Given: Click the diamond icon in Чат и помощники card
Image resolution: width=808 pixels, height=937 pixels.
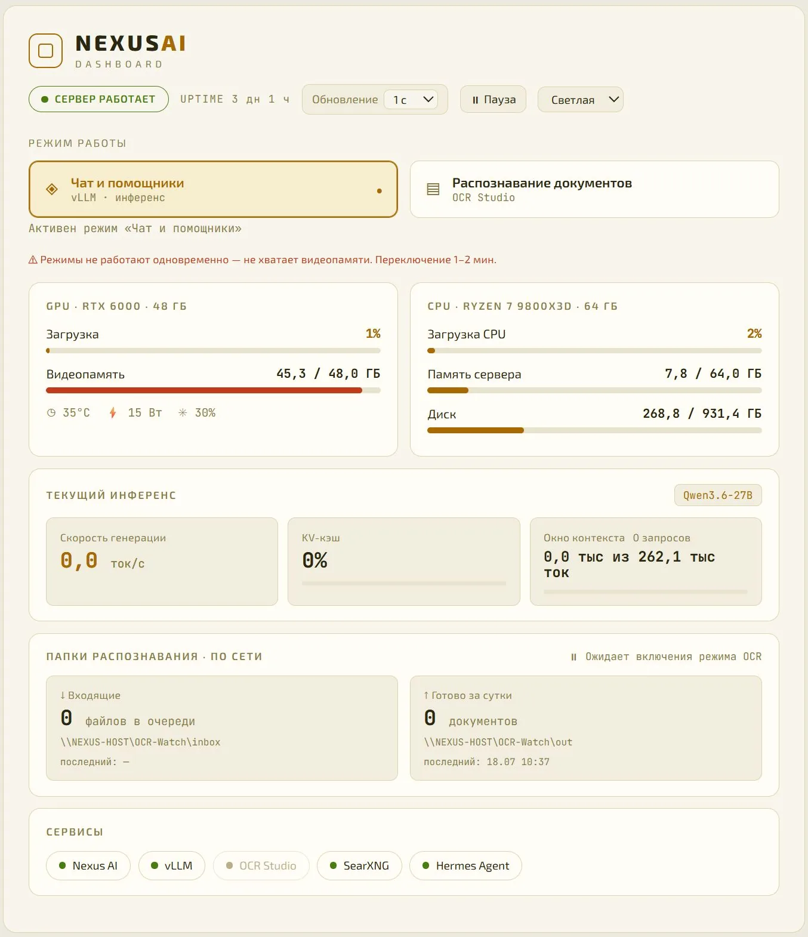Looking at the screenshot, I should point(52,189).
